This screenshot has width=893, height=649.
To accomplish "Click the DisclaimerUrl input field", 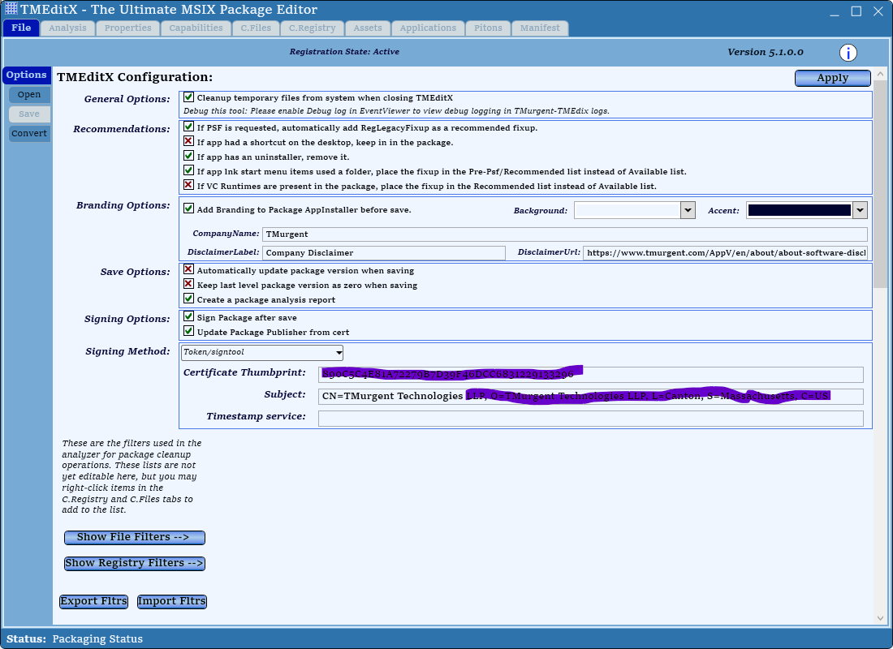I will point(726,253).
